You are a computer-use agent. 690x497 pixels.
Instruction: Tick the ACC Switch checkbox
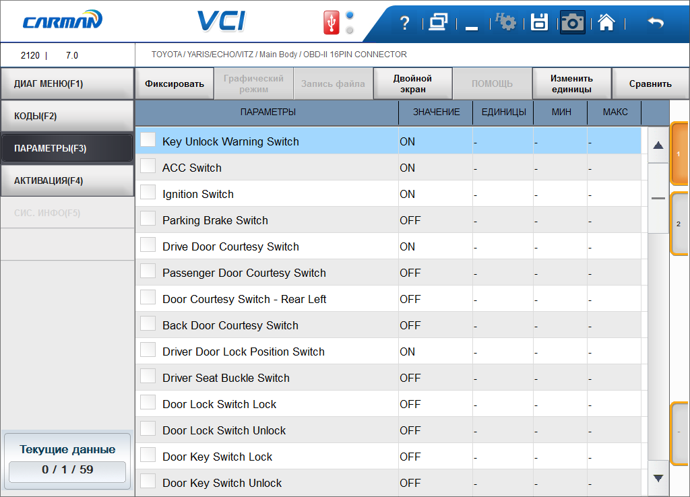click(148, 166)
